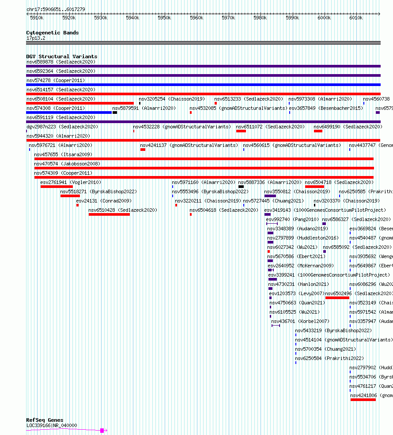Open nsv6513233 (Sedlazeck2020) variant
Viewport: 393px width, 435px height.
tap(249, 99)
